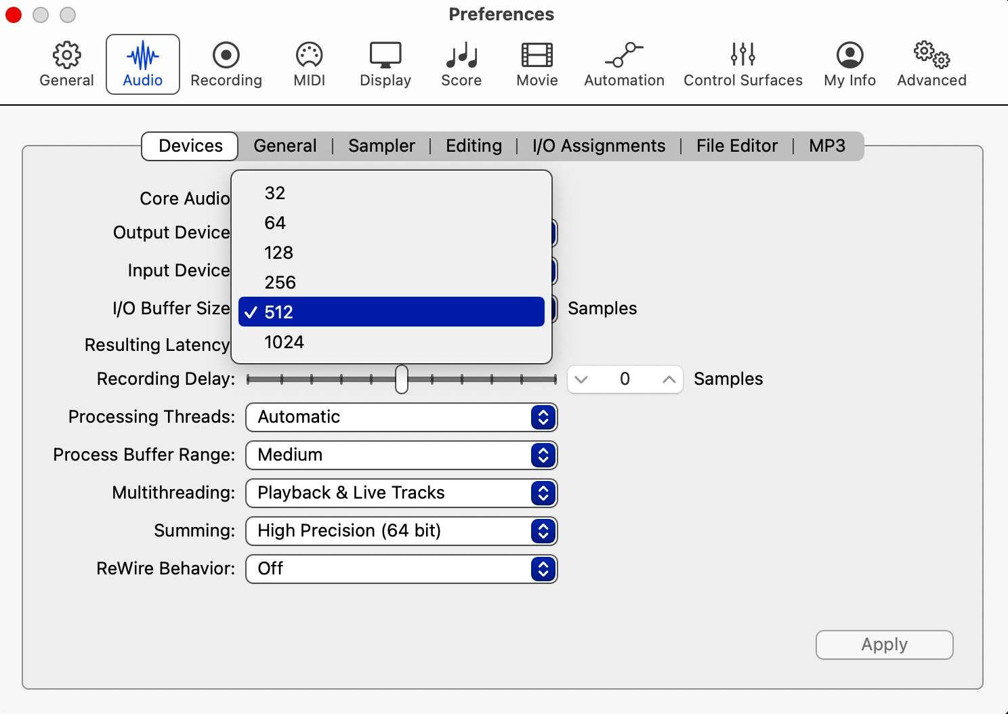Open My Info preferences

pos(849,64)
